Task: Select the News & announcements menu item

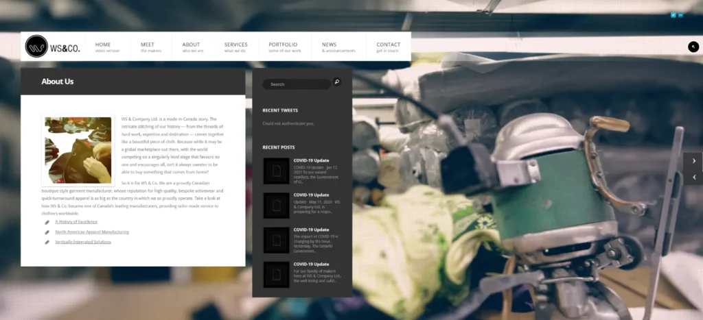Action: (338, 47)
